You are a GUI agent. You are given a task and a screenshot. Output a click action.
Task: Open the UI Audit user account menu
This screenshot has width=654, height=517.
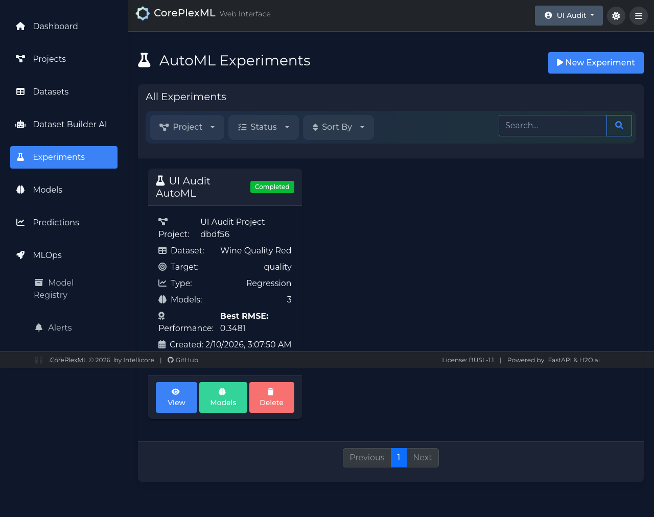coord(569,16)
